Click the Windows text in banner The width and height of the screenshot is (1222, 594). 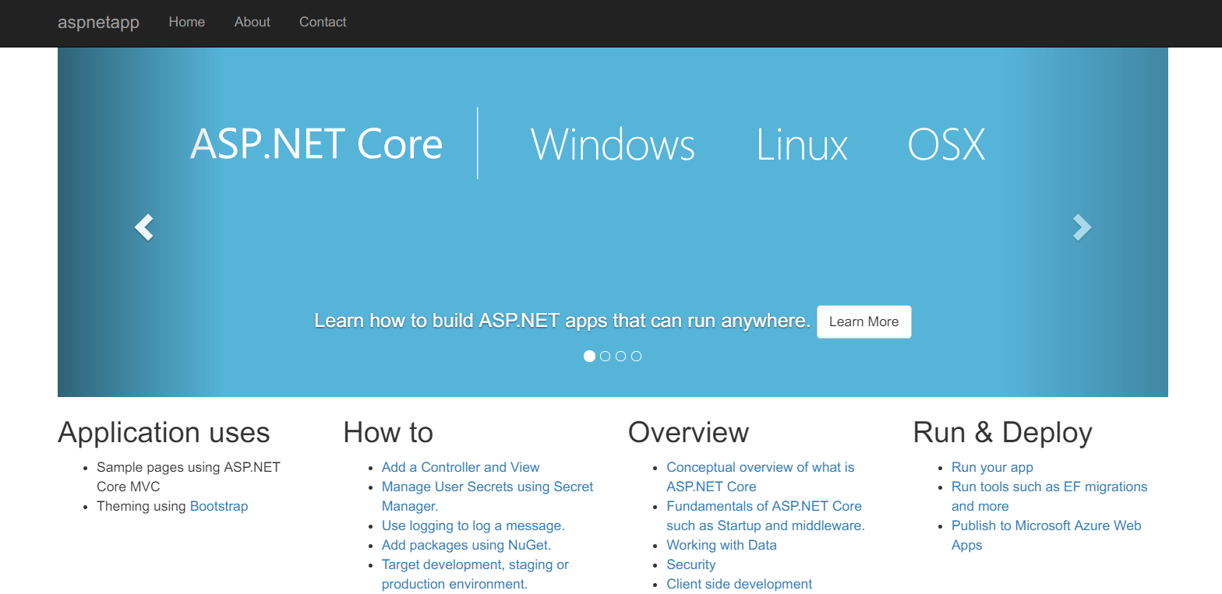(613, 144)
